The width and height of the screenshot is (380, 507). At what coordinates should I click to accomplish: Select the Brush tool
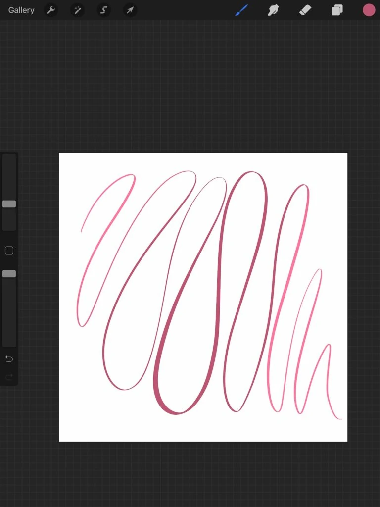(x=241, y=10)
